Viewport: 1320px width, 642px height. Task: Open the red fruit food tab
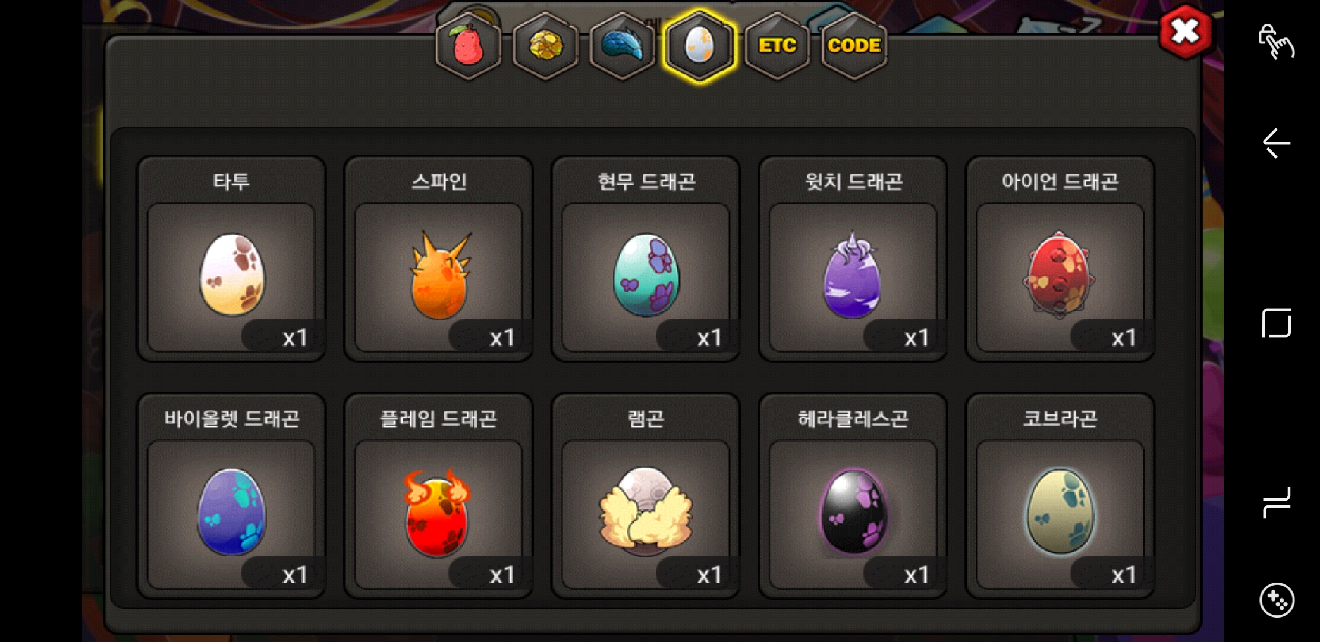469,46
